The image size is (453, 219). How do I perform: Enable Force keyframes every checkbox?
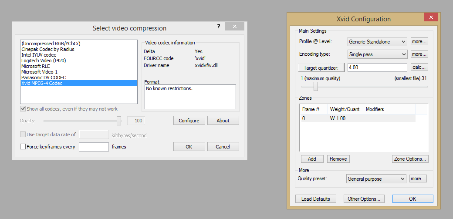[x=23, y=147]
